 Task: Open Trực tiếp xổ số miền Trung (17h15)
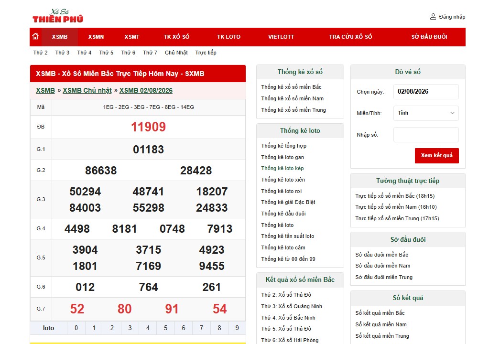[x=397, y=218]
